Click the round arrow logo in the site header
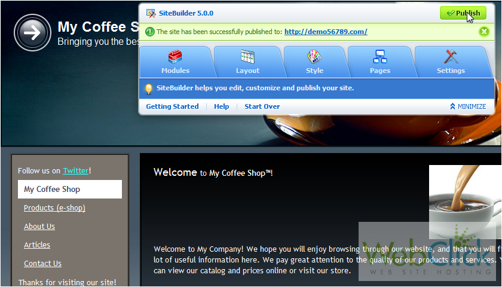The image size is (502, 287). click(32, 32)
